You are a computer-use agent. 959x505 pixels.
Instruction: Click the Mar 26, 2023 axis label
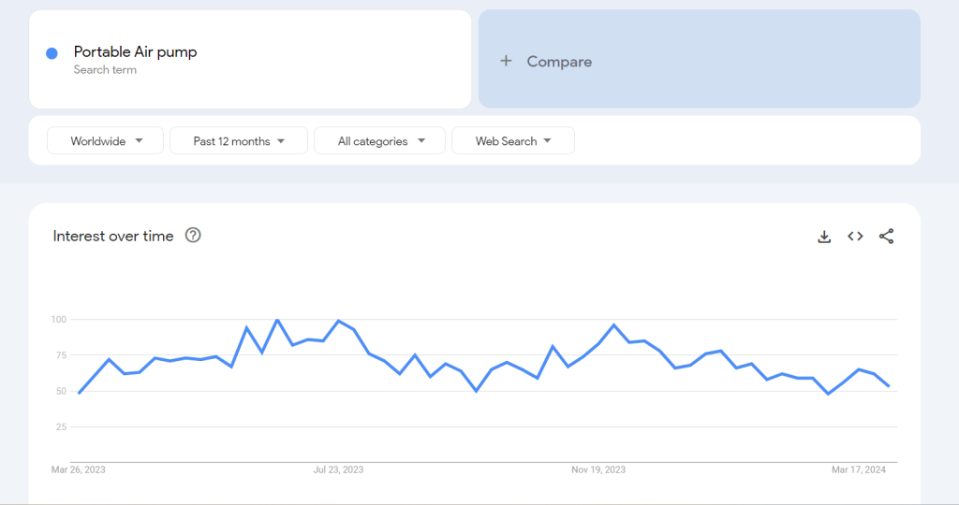(79, 469)
